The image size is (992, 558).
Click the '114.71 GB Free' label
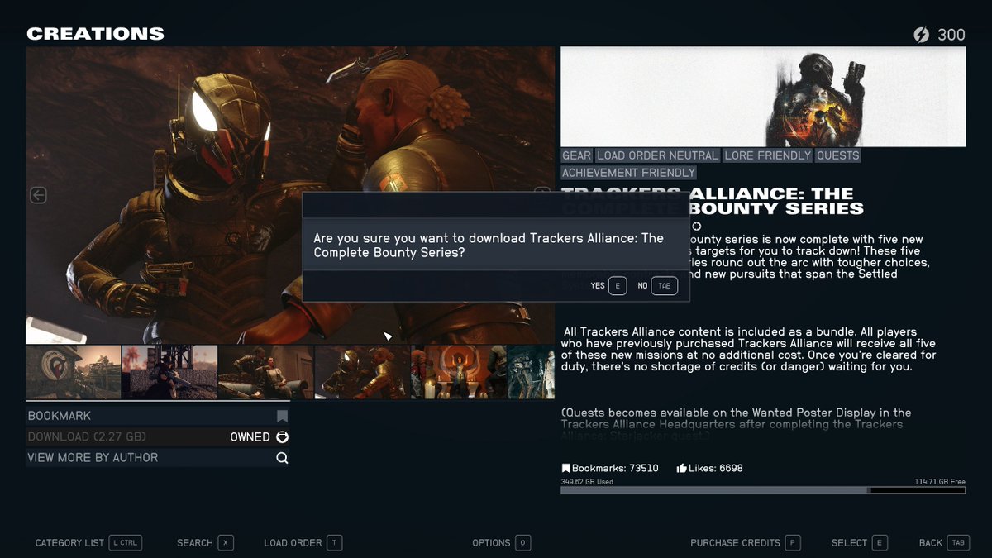point(940,481)
